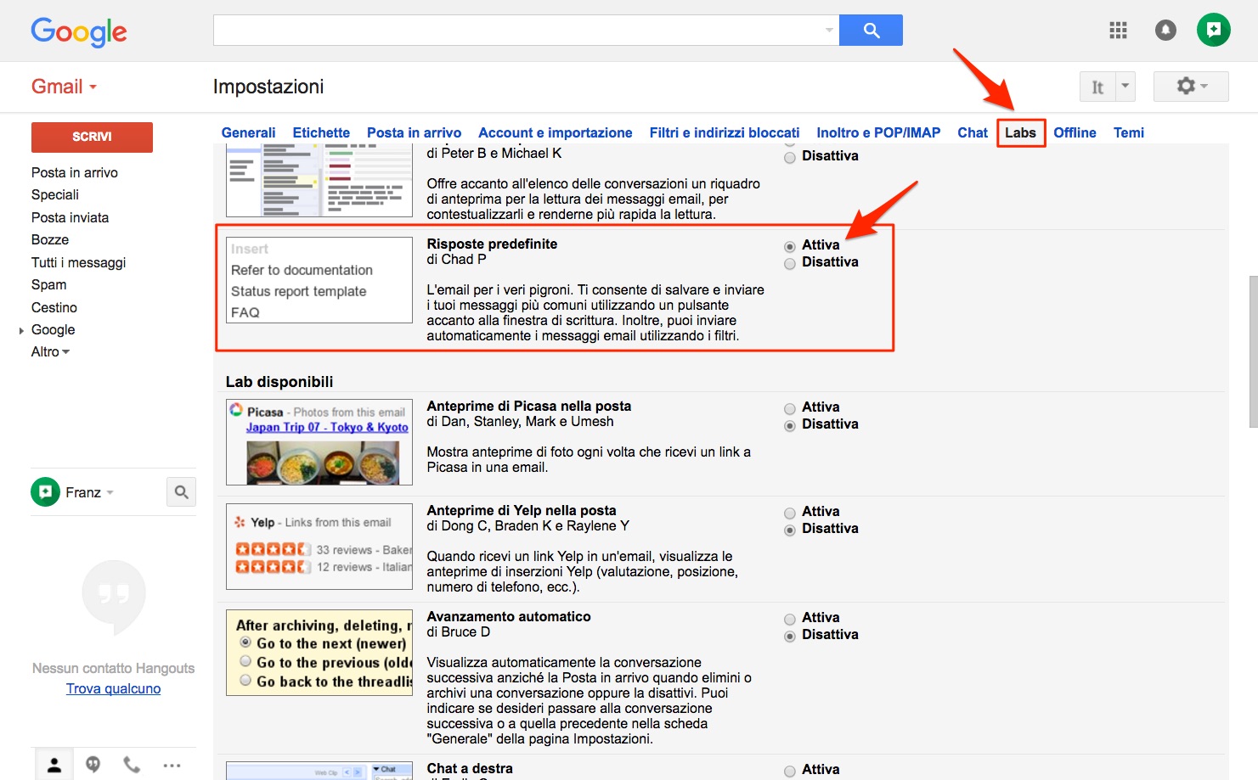Expand the Altro section in sidebar
This screenshot has height=780, width=1258.
[50, 351]
